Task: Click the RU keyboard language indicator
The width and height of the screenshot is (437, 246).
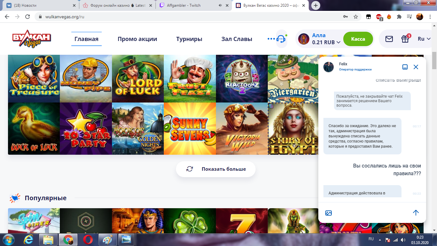Action: pos(371,239)
